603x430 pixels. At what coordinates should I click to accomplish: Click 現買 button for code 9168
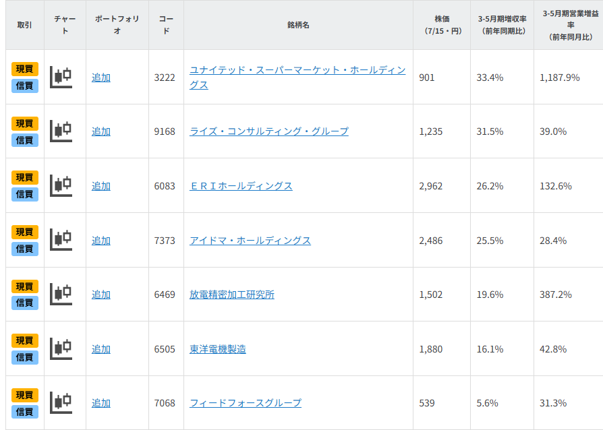click(x=24, y=123)
